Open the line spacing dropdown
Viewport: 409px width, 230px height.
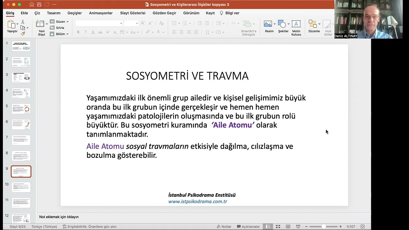coord(223,23)
